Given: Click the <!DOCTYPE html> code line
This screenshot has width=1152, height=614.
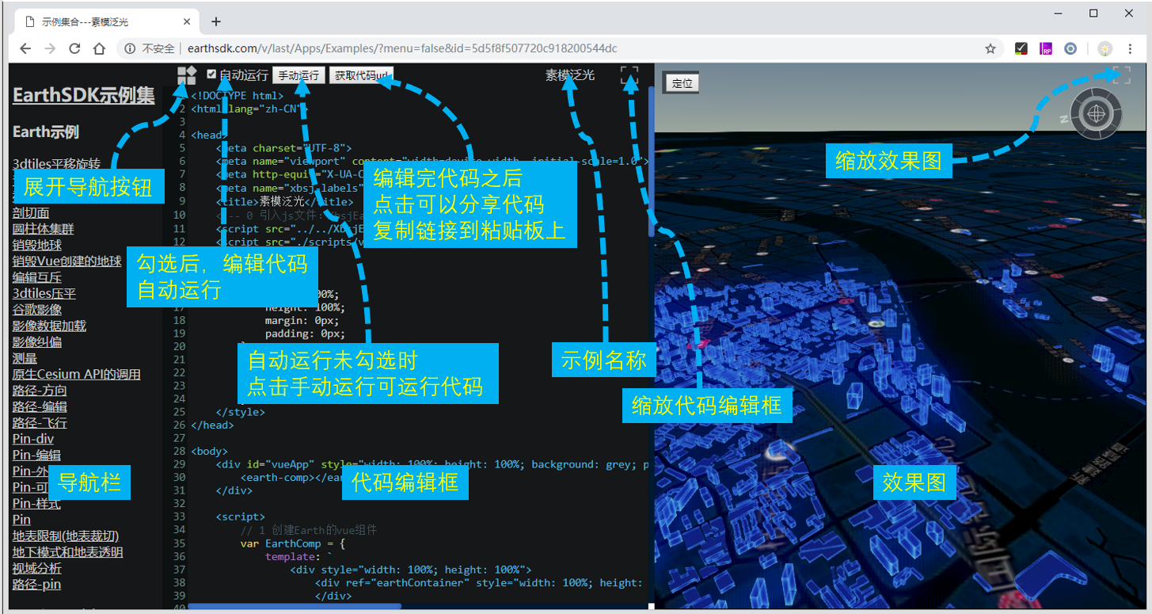Looking at the screenshot, I should (237, 96).
